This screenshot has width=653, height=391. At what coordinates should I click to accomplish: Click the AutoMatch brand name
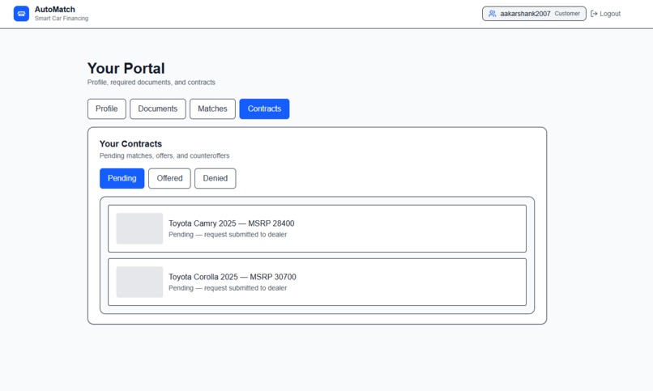pos(55,10)
